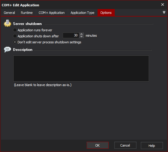Image resolution: width=168 pixels, height=152 pixels.
Task: Select the Application Type tab
Action: tap(82, 13)
